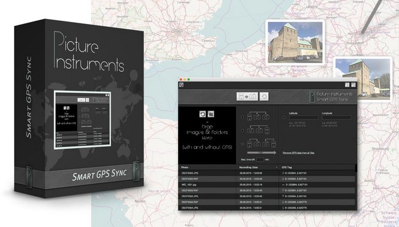Select the radio for the phone-then-two-cameras sync mode
This screenshot has height=227, width=399.
click(x=242, y=117)
